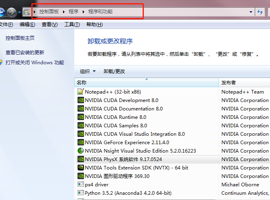
Task: Expand the 组织 dropdown menu
Action: point(94,71)
